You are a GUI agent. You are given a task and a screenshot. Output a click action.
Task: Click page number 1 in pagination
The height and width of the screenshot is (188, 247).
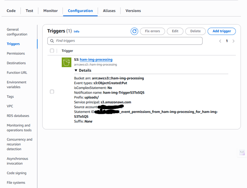(227, 41)
